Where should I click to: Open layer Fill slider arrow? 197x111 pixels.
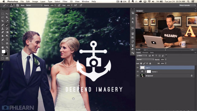click(166, 63)
